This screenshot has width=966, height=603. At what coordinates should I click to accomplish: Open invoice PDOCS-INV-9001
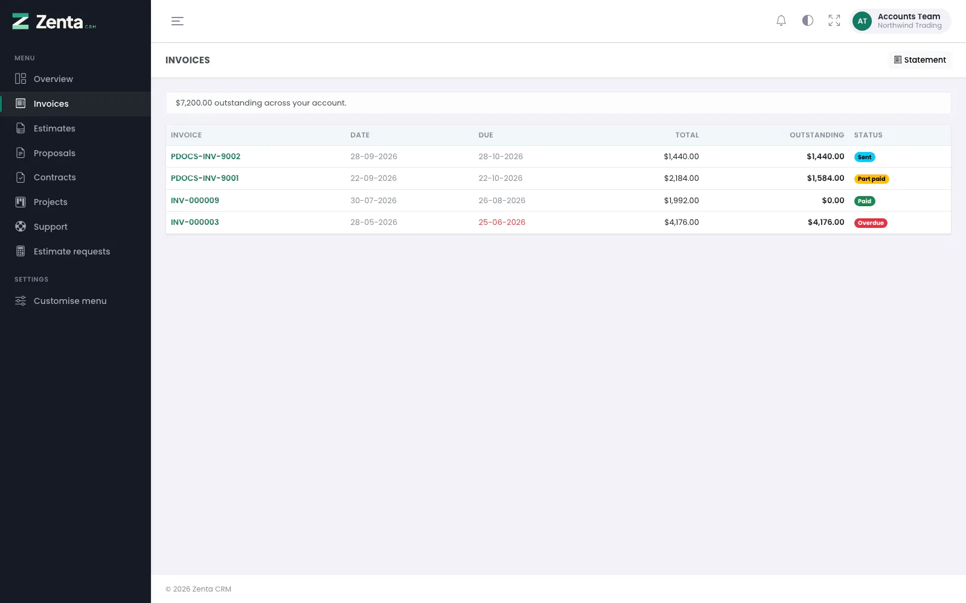click(x=205, y=178)
